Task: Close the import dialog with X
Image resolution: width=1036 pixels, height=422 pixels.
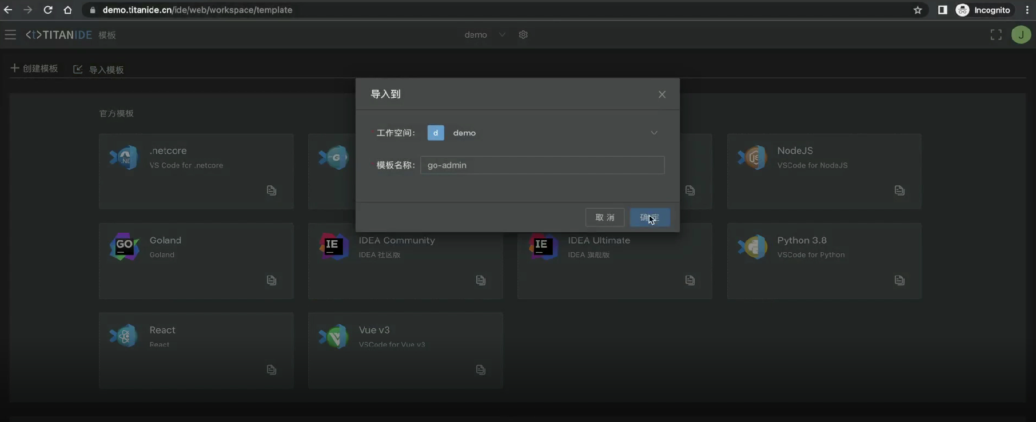Action: [x=662, y=94]
